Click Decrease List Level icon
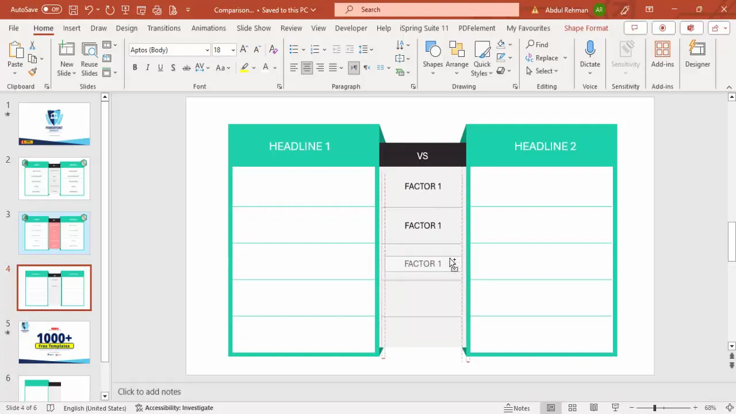Viewport: 736px width, 414px height. [337, 49]
